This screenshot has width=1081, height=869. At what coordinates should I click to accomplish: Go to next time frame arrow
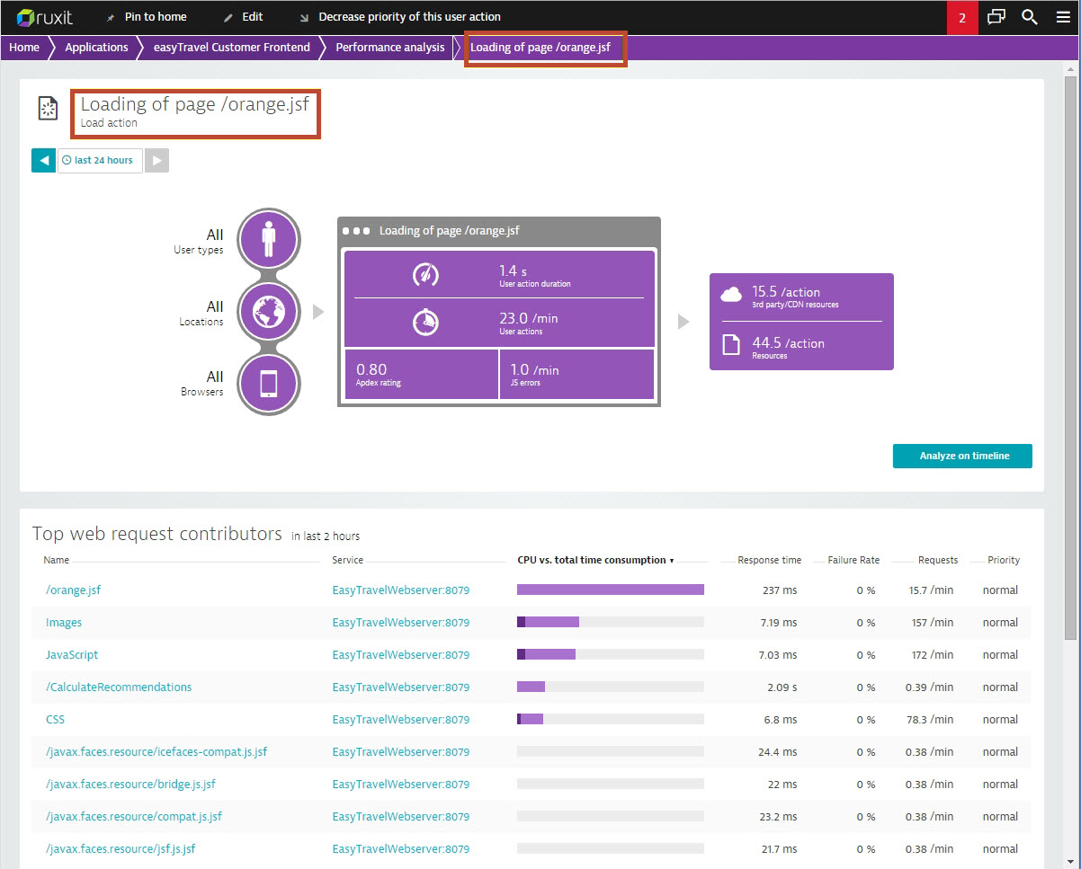tap(156, 160)
